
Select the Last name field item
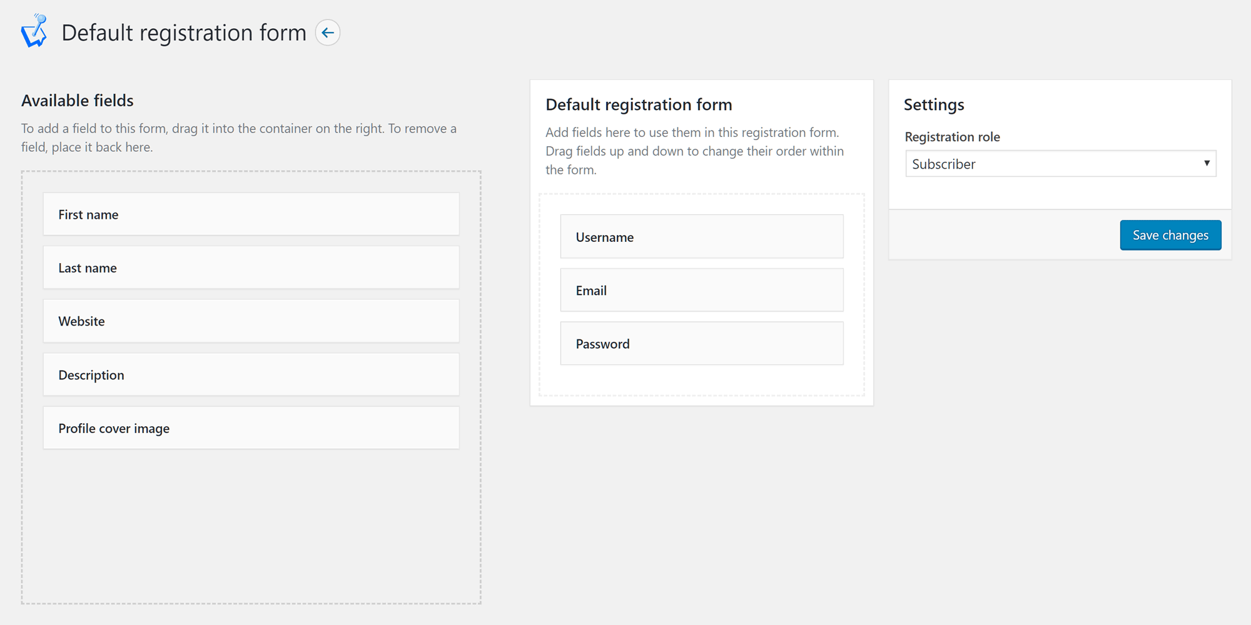pyautogui.click(x=251, y=267)
